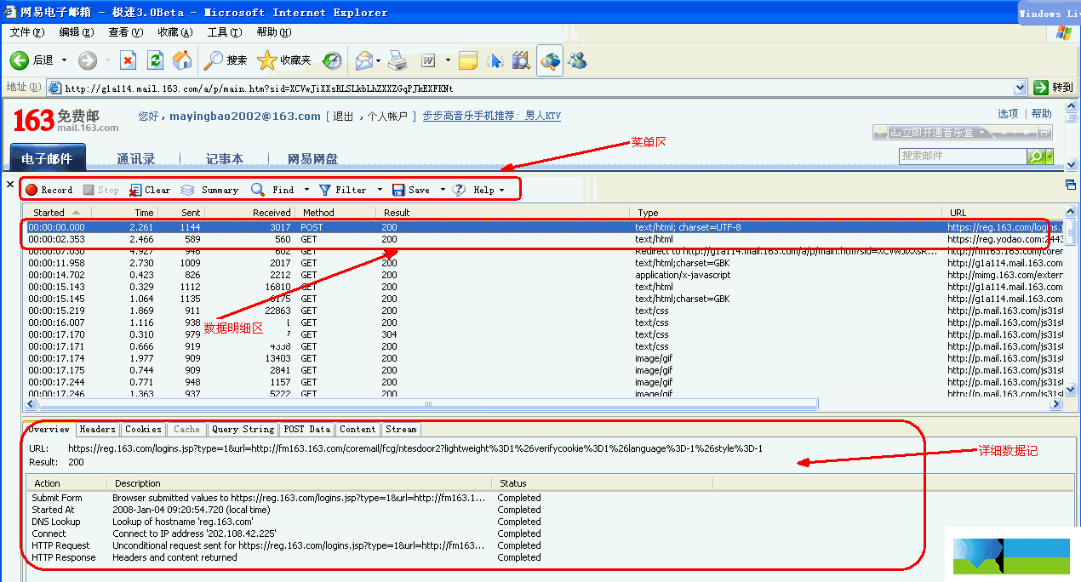Go to the home page via house icon
This screenshot has height=582, width=1081.
coord(182,60)
